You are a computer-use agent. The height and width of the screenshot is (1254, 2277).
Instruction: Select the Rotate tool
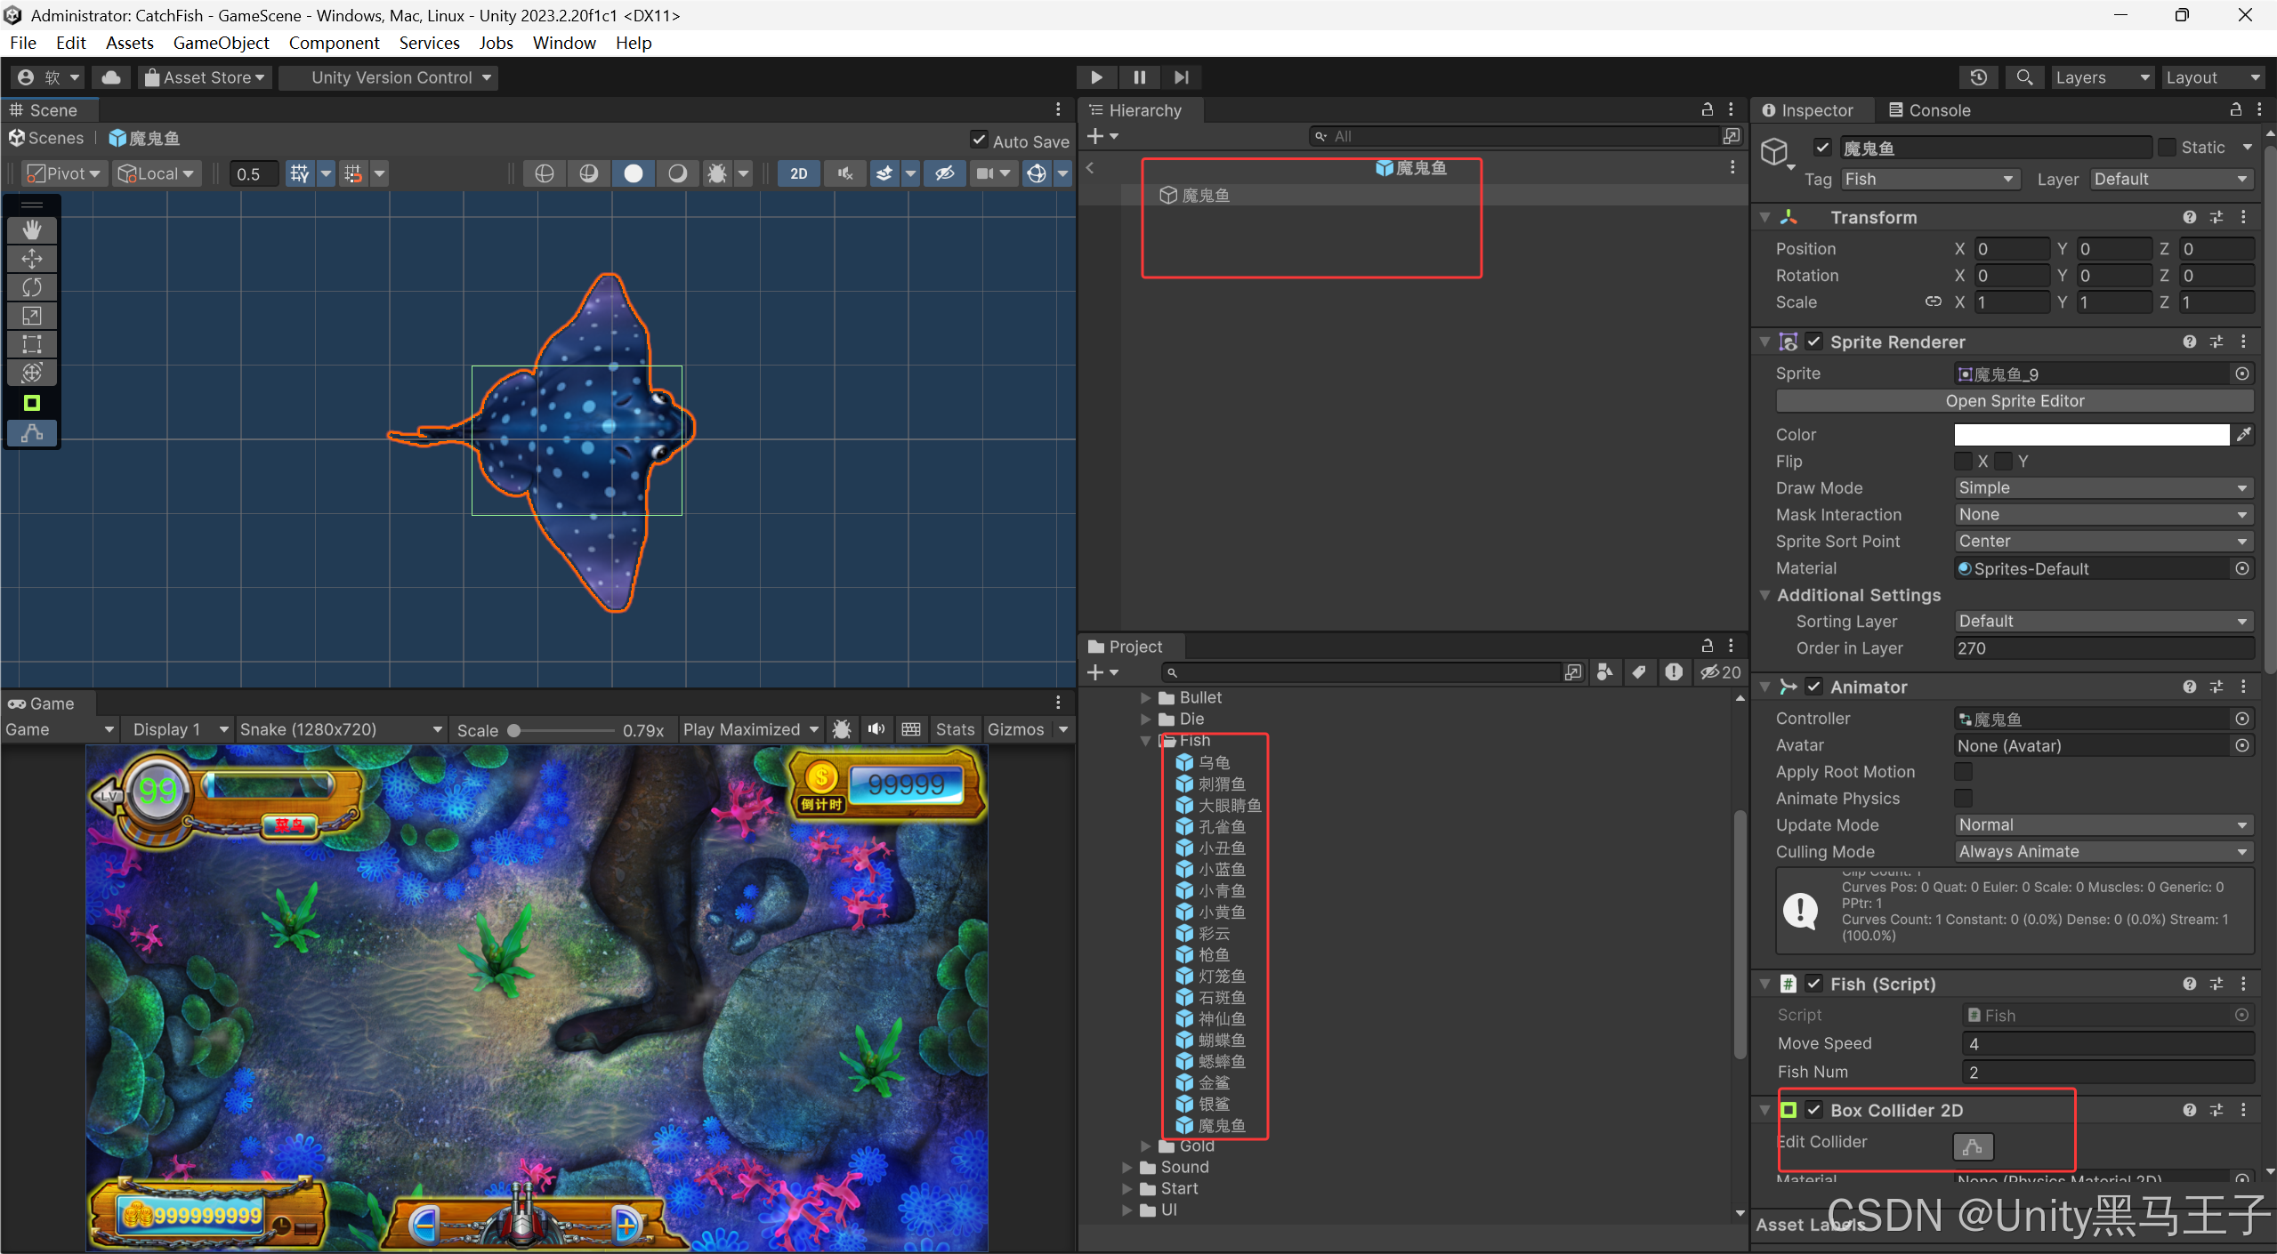click(32, 287)
